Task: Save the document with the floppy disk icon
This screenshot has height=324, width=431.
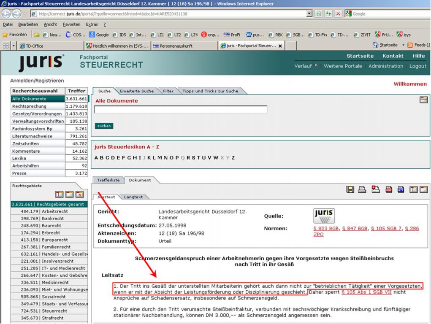Action: pos(350,189)
